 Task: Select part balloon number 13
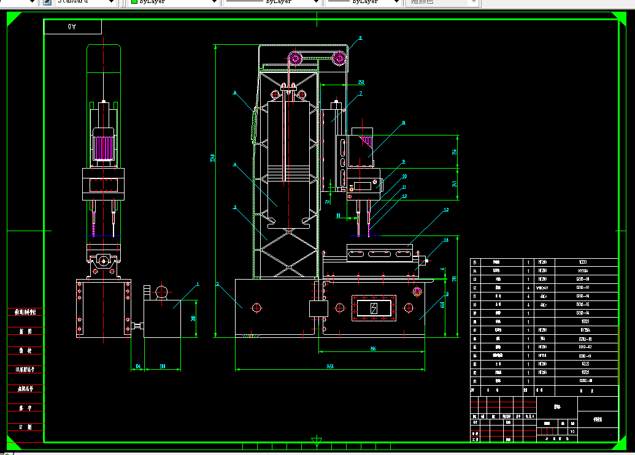tap(446, 210)
